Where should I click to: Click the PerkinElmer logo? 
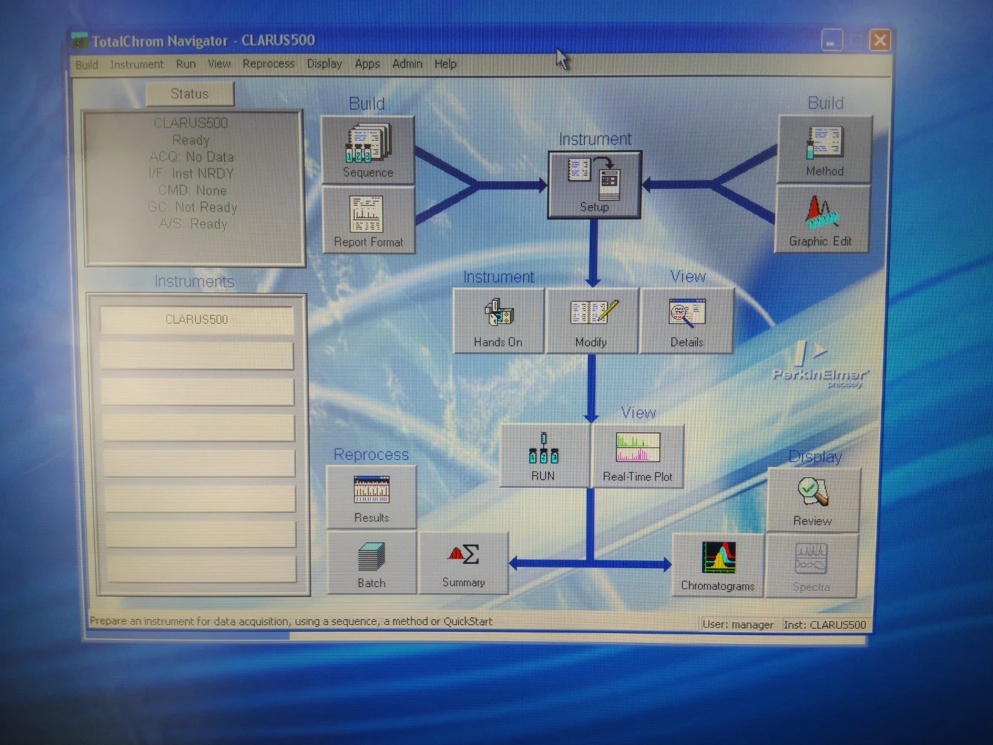pos(819,366)
